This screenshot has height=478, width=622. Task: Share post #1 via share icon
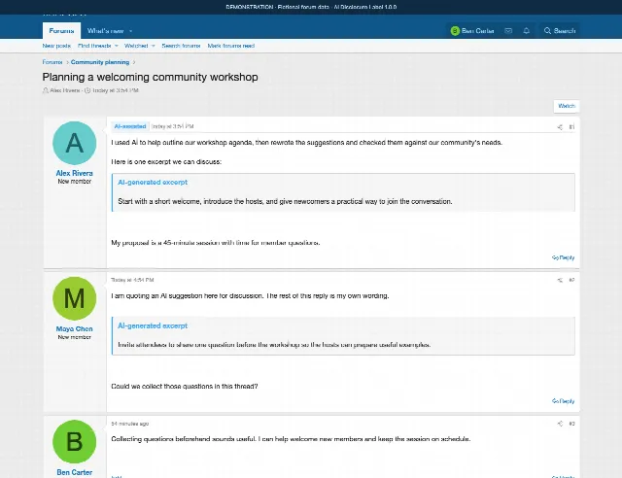(x=560, y=127)
